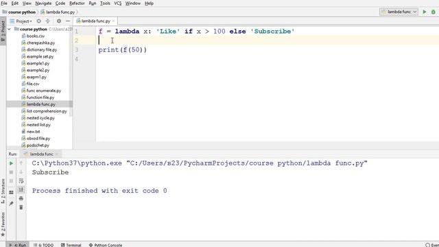Image resolution: width=439 pixels, height=247 pixels.
Task: Close the lambda func.py editor tab
Action: [x=113, y=21]
